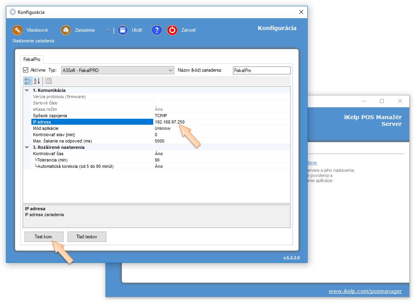Collapse the 3. Rozšírené nastavenia section
This screenshot has width=418, height=306.
pos(27,147)
